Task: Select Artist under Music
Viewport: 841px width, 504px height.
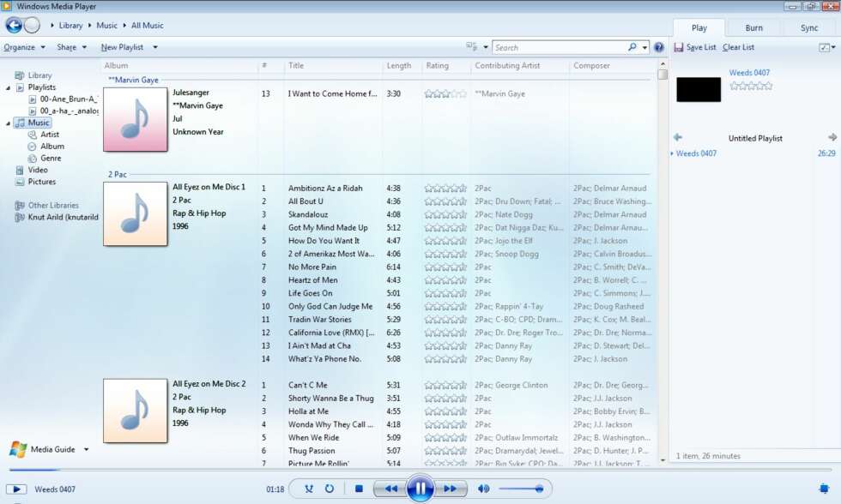Action: click(50, 135)
